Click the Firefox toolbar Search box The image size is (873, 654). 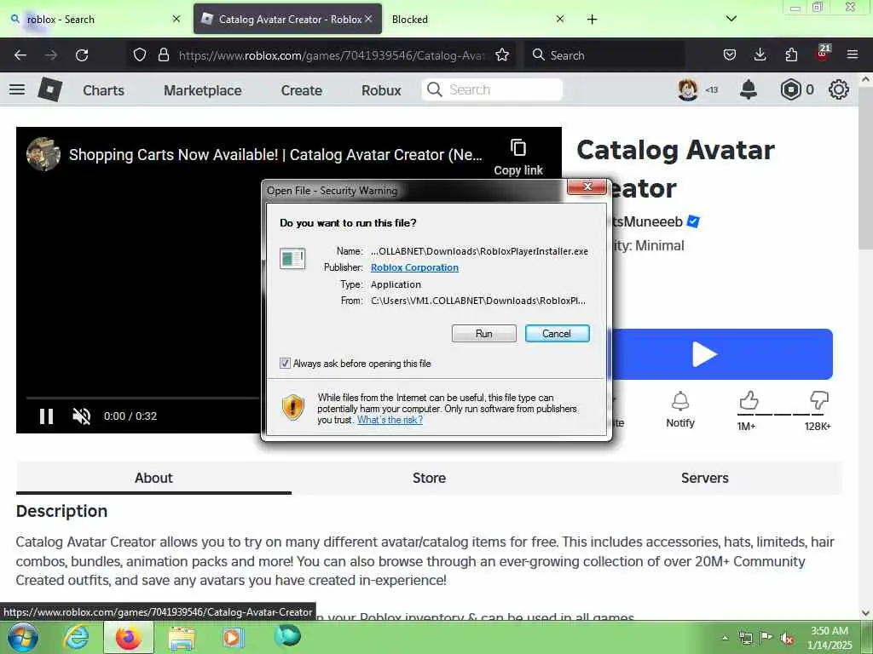tap(604, 55)
